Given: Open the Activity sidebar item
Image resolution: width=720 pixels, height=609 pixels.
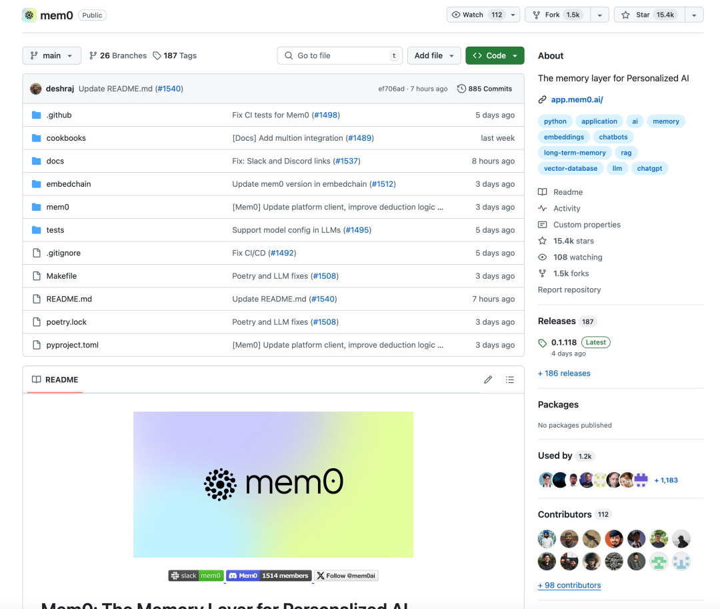Looking at the screenshot, I should [x=567, y=209].
